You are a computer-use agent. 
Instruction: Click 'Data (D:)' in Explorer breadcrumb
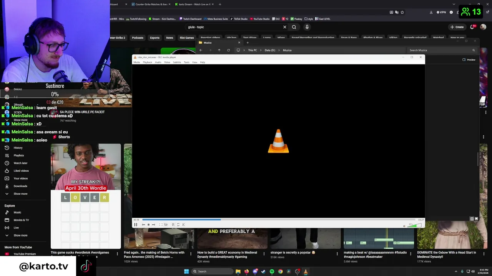(x=270, y=50)
